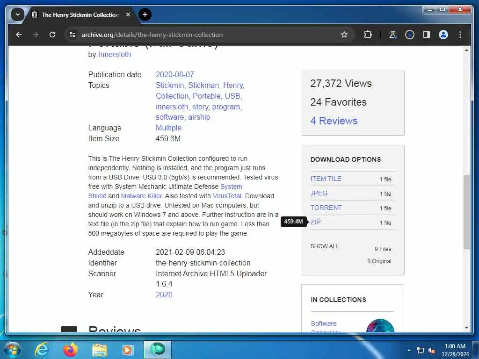Open the muted volume tray icon

tap(432, 351)
